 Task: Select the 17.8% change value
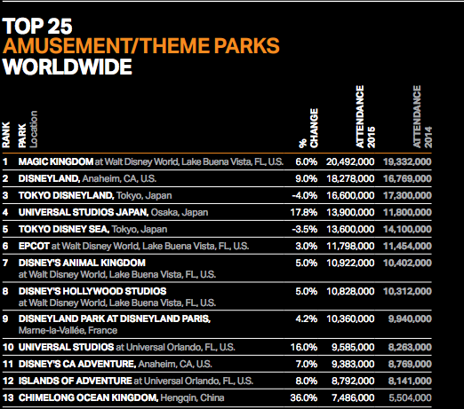click(x=304, y=212)
